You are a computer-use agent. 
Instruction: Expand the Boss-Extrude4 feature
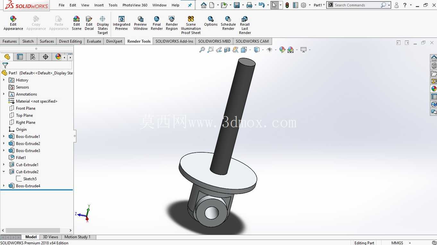click(x=4, y=186)
